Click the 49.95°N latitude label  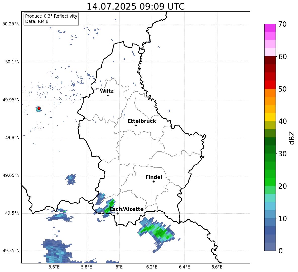coord(11,100)
